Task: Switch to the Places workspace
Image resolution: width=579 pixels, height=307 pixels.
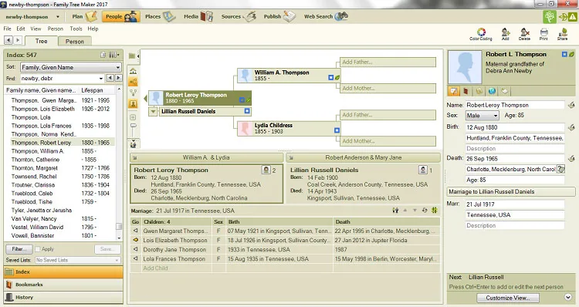Action: tap(160, 17)
